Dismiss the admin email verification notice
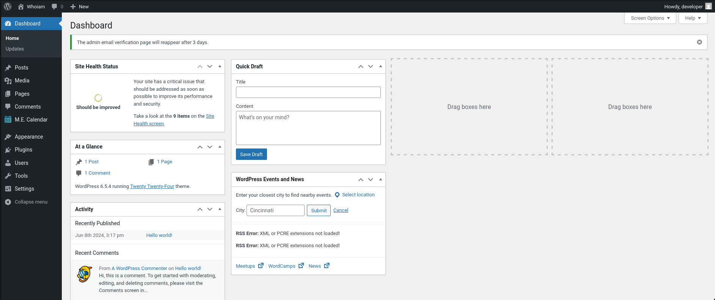Screen dimensions: 715x300 (x=699, y=42)
